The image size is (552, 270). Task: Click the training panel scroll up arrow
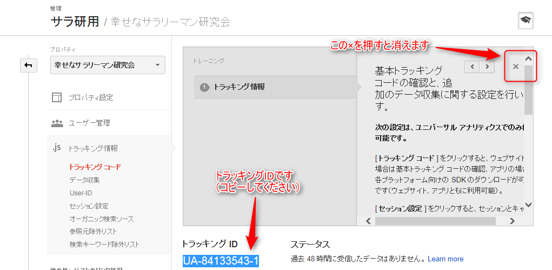pos(528,59)
